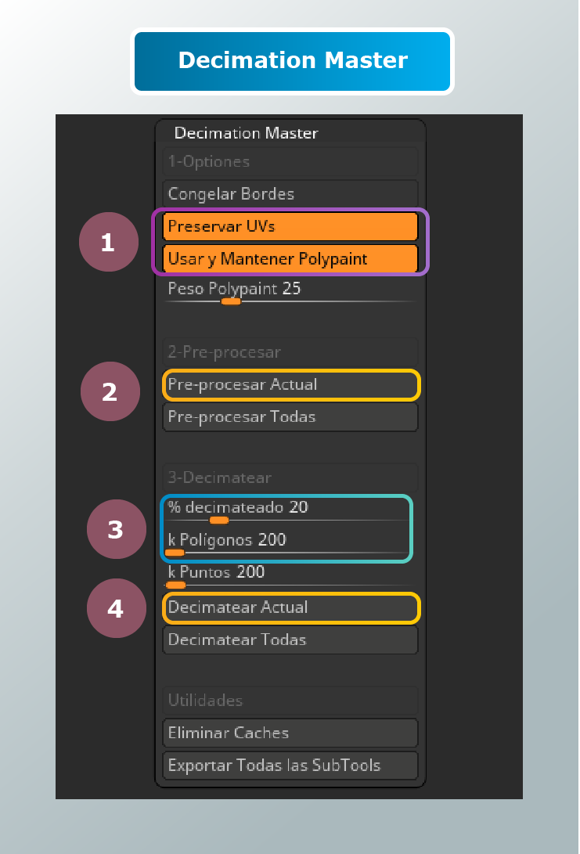
Task: Collapse the Decimation Master panel title
Action: click(x=246, y=133)
